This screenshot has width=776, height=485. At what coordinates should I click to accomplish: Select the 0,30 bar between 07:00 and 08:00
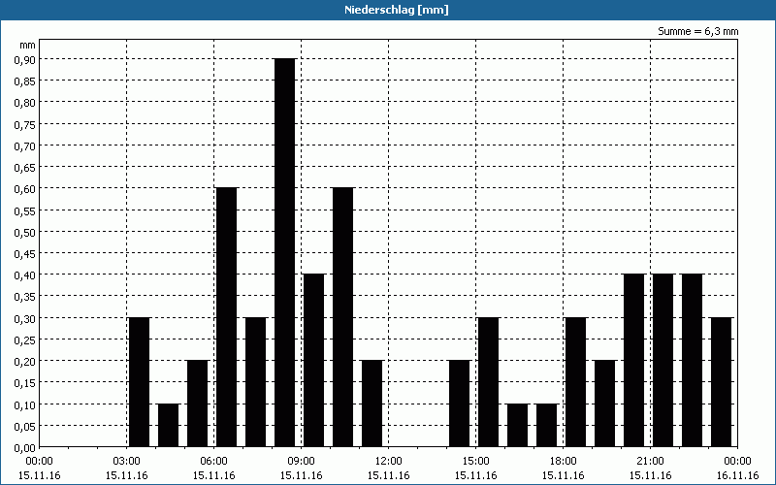256,382
